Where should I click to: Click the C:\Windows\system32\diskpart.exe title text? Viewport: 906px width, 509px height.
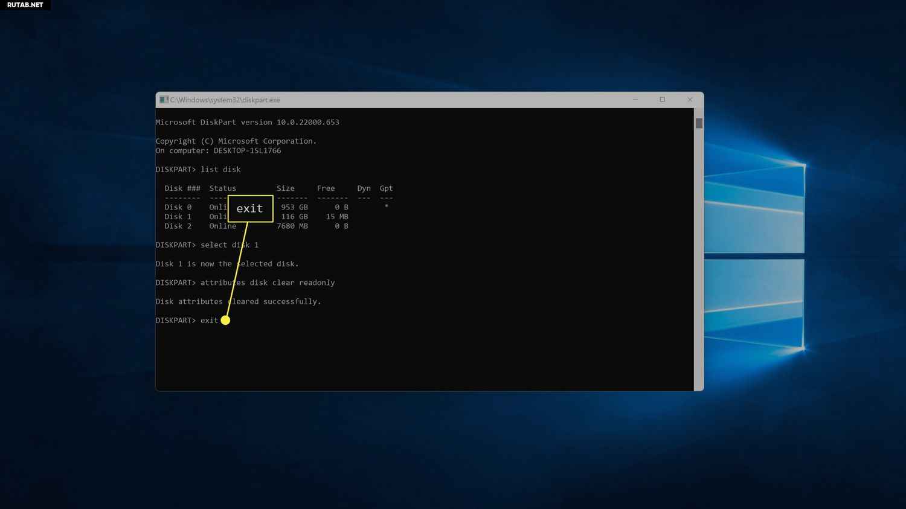point(225,100)
